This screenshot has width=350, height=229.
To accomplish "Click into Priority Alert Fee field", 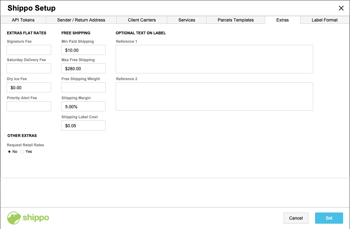I will coord(29,106).
